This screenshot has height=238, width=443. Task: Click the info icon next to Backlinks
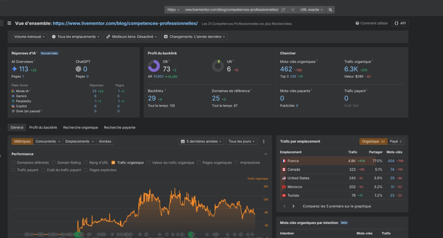click(165, 90)
